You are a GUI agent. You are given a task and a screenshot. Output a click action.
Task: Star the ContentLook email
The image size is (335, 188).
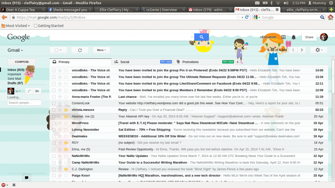tap(60, 103)
